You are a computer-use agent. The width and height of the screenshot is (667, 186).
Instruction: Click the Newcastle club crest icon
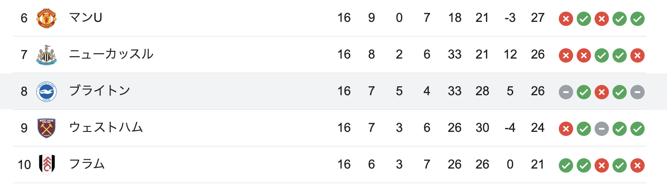[46, 55]
